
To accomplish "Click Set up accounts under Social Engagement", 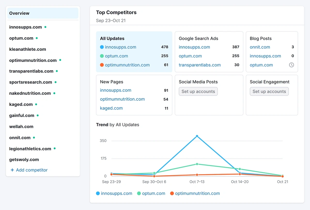I will click(x=269, y=91).
